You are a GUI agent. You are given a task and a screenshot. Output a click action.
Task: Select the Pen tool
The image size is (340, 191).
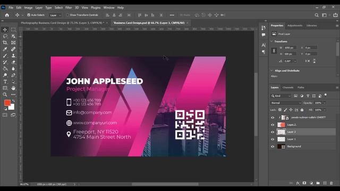pyautogui.click(x=13, y=75)
